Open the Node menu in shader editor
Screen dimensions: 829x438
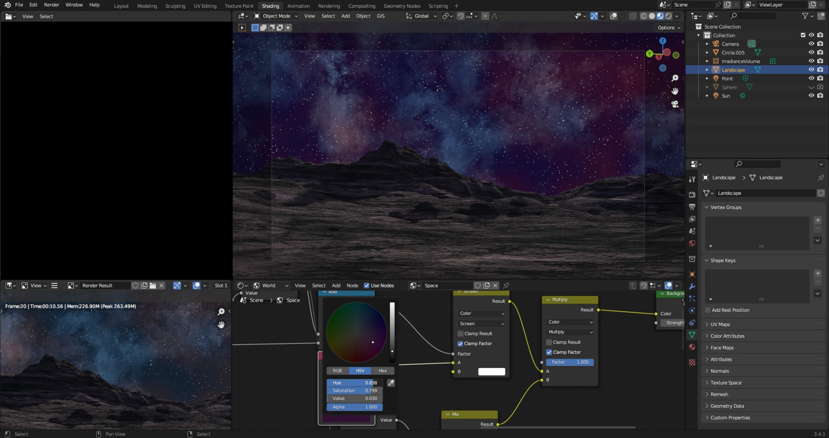click(352, 286)
